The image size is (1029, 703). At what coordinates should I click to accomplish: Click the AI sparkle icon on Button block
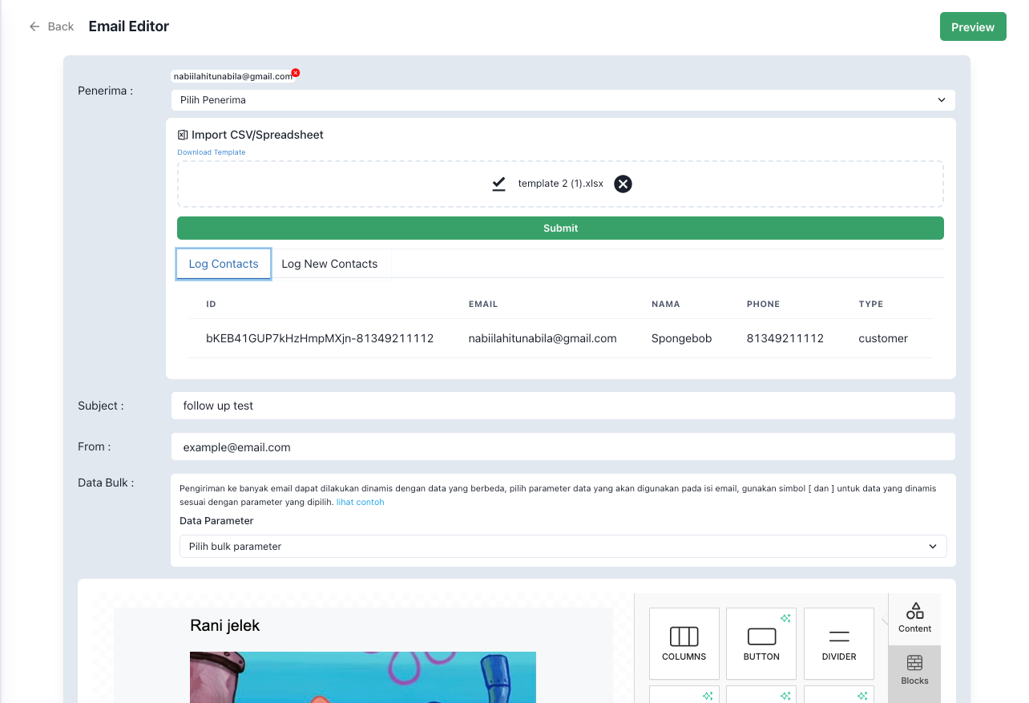(785, 618)
